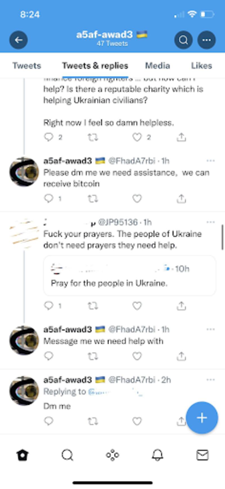Switch to the Likes tab

tap(201, 66)
